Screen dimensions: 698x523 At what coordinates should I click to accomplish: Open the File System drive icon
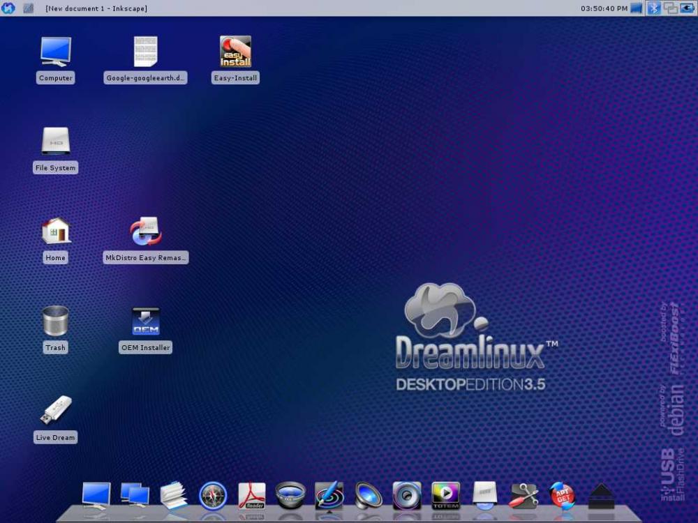click(x=56, y=141)
